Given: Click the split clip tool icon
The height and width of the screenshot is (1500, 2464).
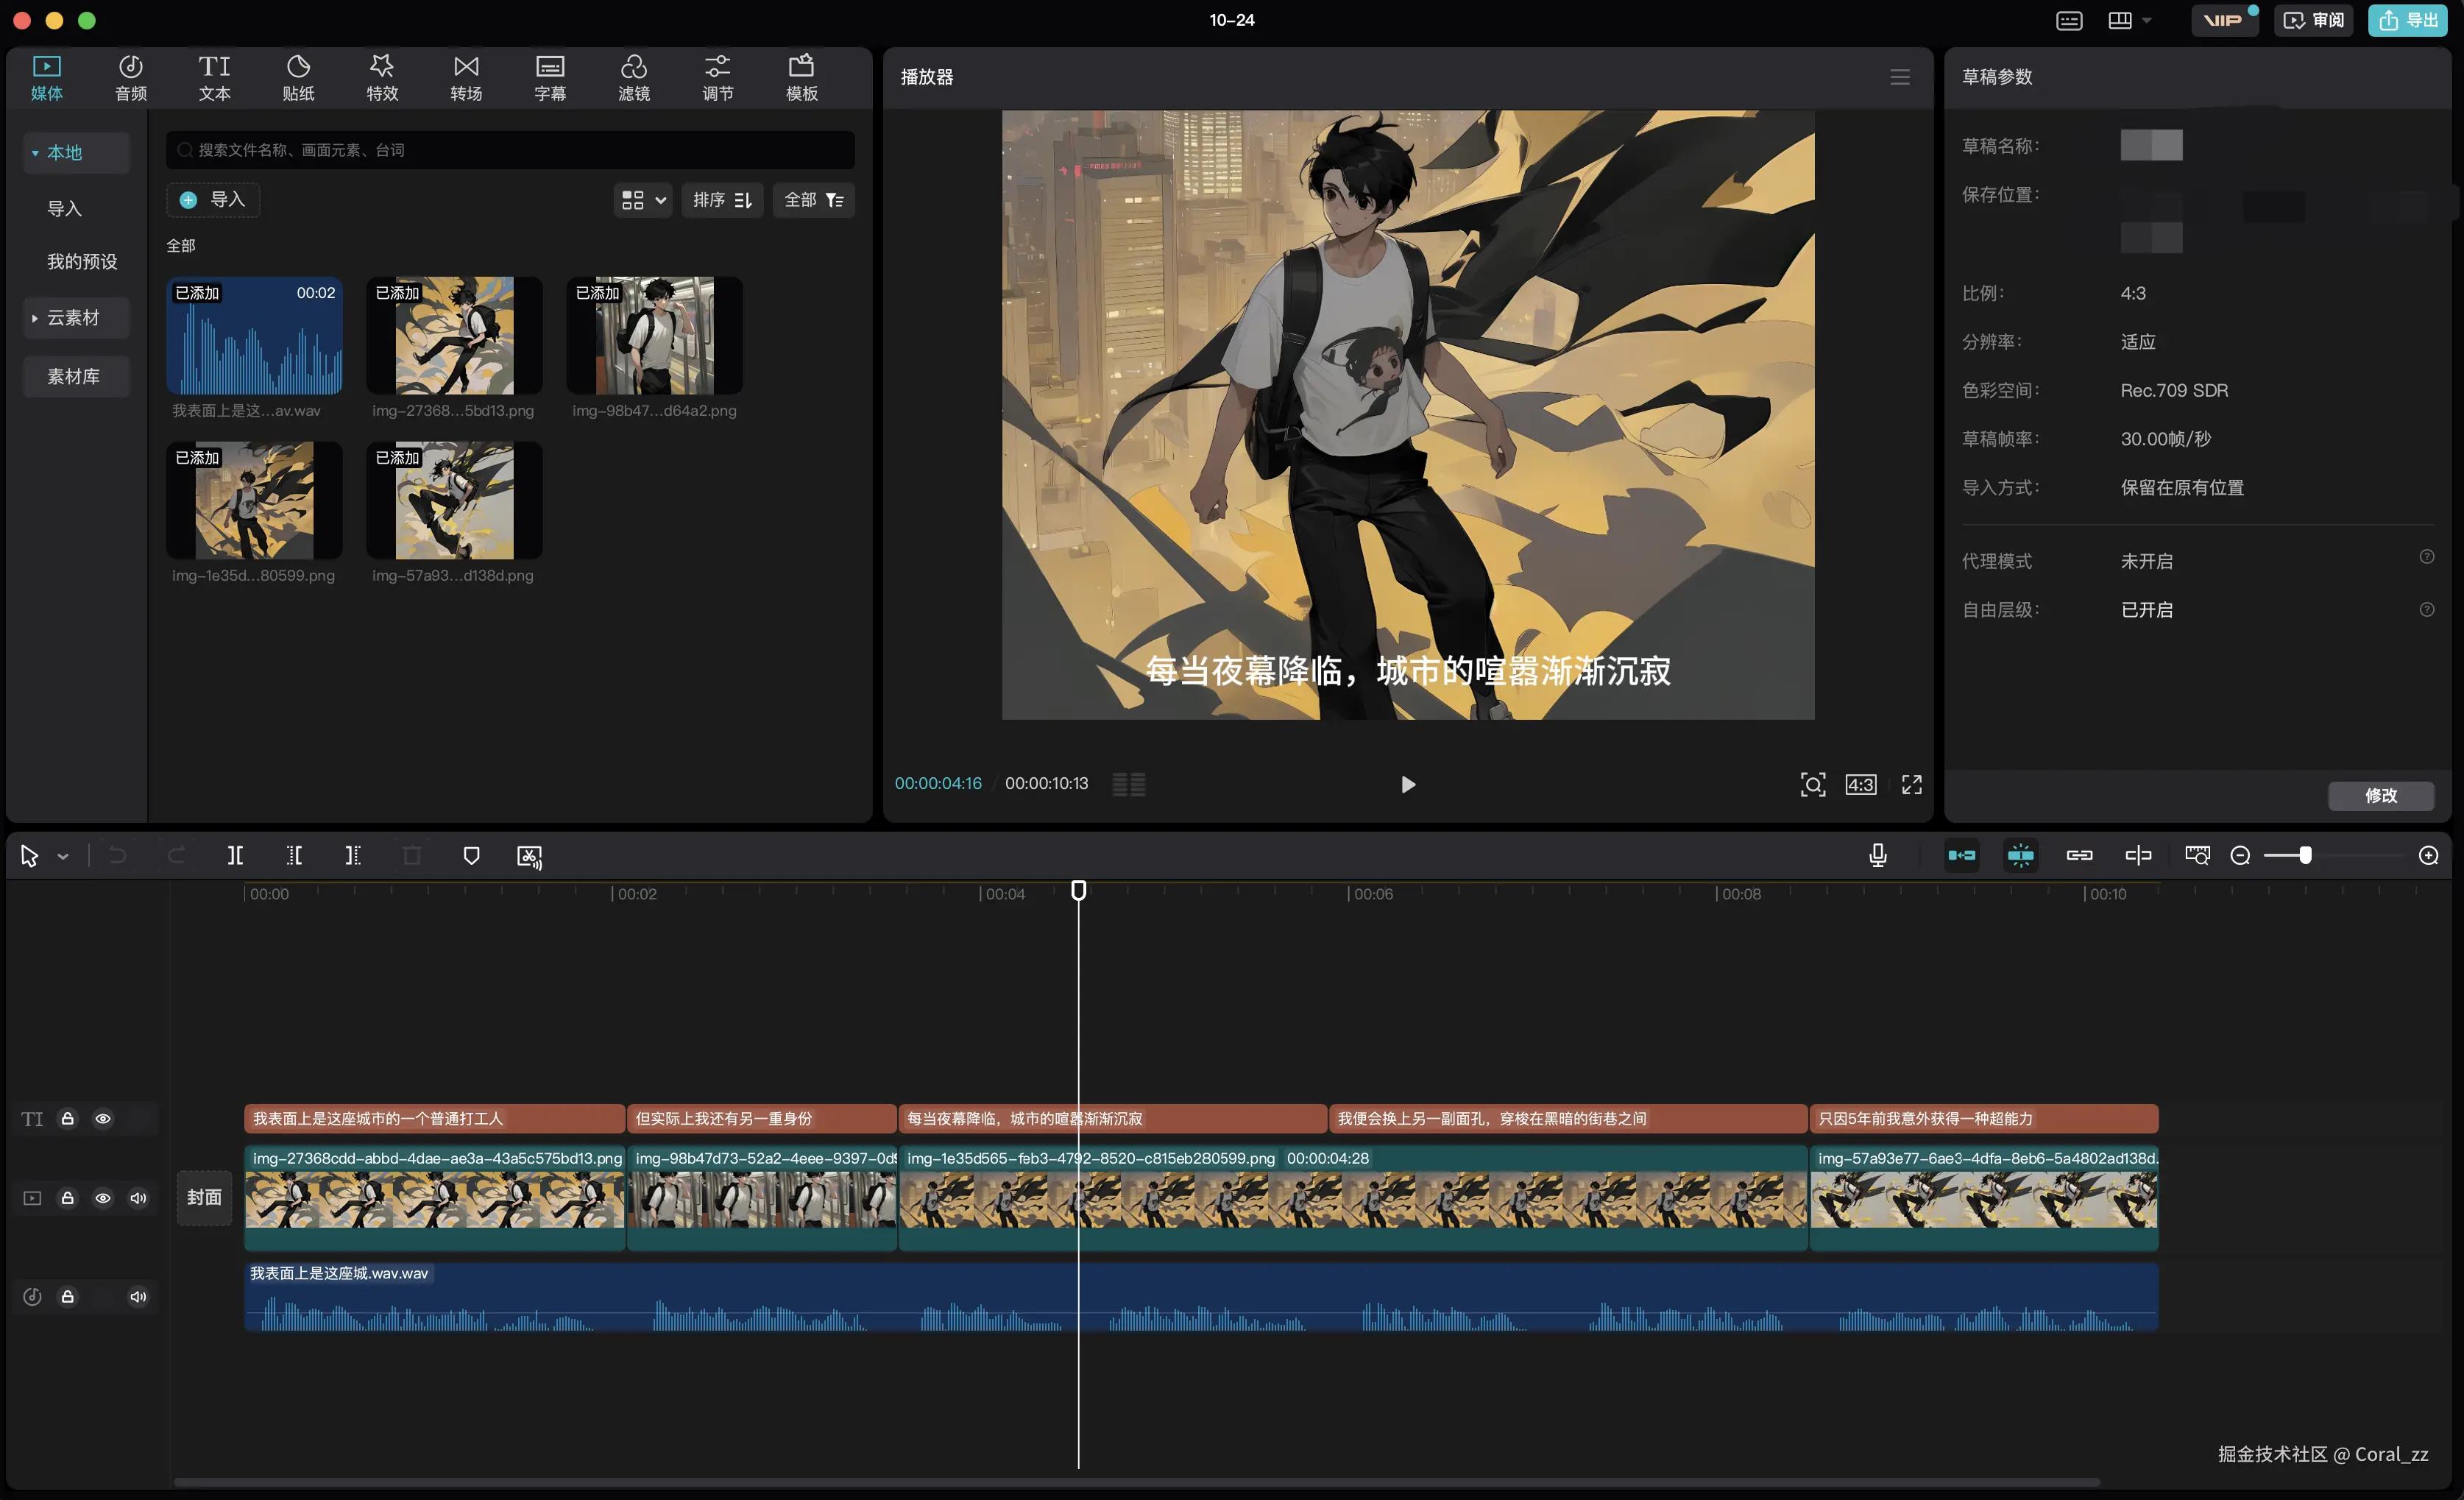Looking at the screenshot, I should click(235, 856).
